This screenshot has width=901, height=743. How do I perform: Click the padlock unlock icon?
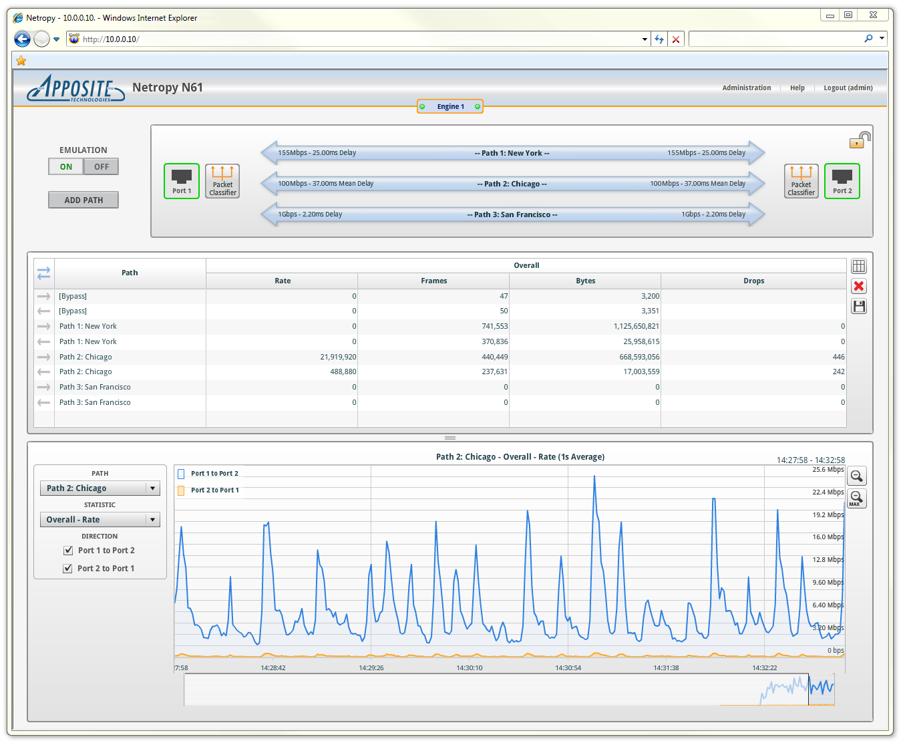pyautogui.click(x=860, y=140)
